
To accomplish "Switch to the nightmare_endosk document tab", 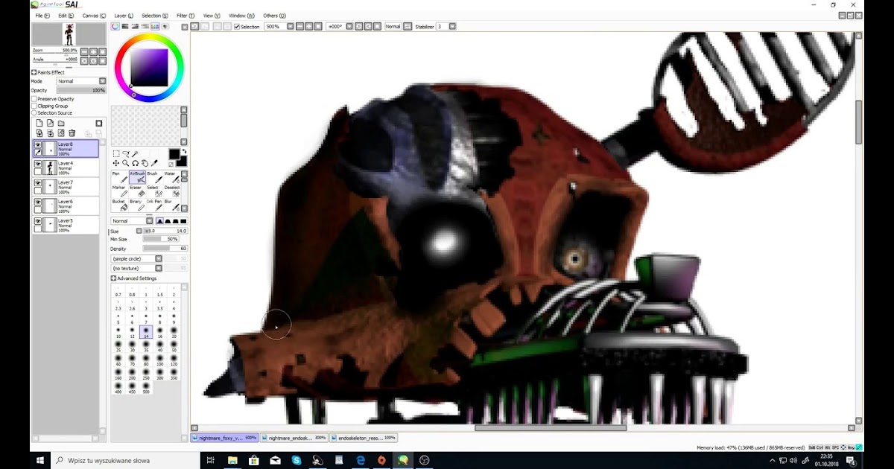I will click(294, 438).
